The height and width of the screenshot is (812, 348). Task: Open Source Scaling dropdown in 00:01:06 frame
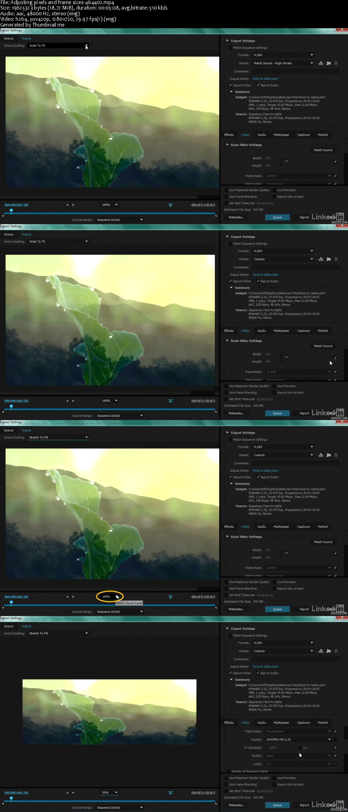tap(58, 46)
